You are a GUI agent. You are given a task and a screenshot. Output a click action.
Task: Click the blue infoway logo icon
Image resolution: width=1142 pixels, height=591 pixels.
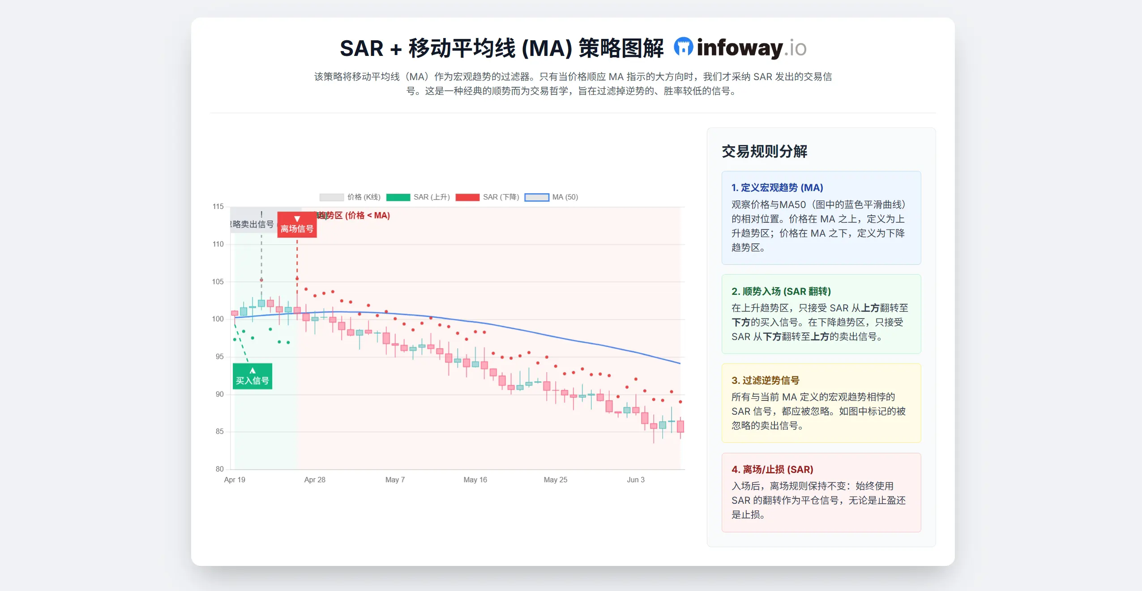[x=683, y=47]
